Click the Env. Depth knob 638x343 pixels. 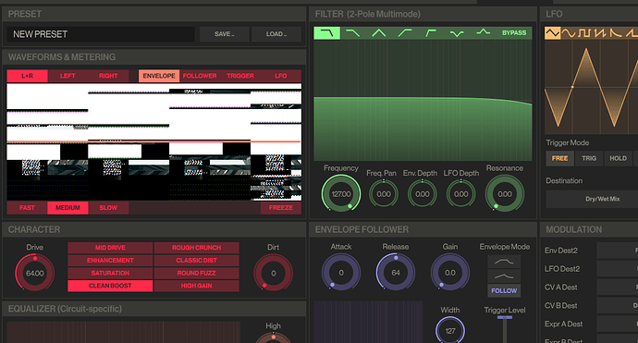pos(422,194)
